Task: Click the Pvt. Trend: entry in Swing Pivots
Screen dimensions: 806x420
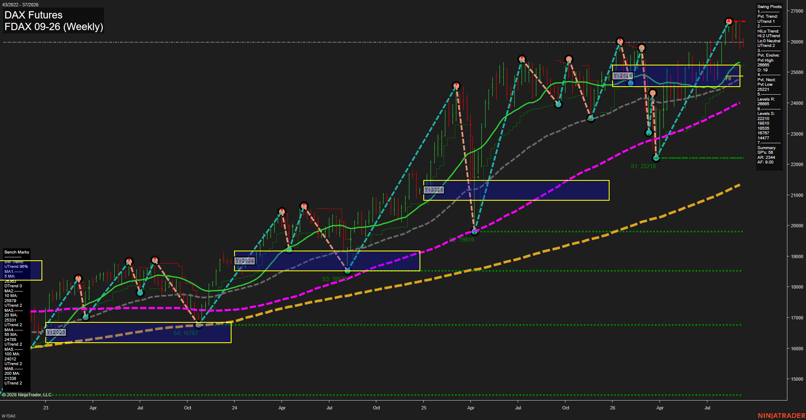Action: point(767,16)
